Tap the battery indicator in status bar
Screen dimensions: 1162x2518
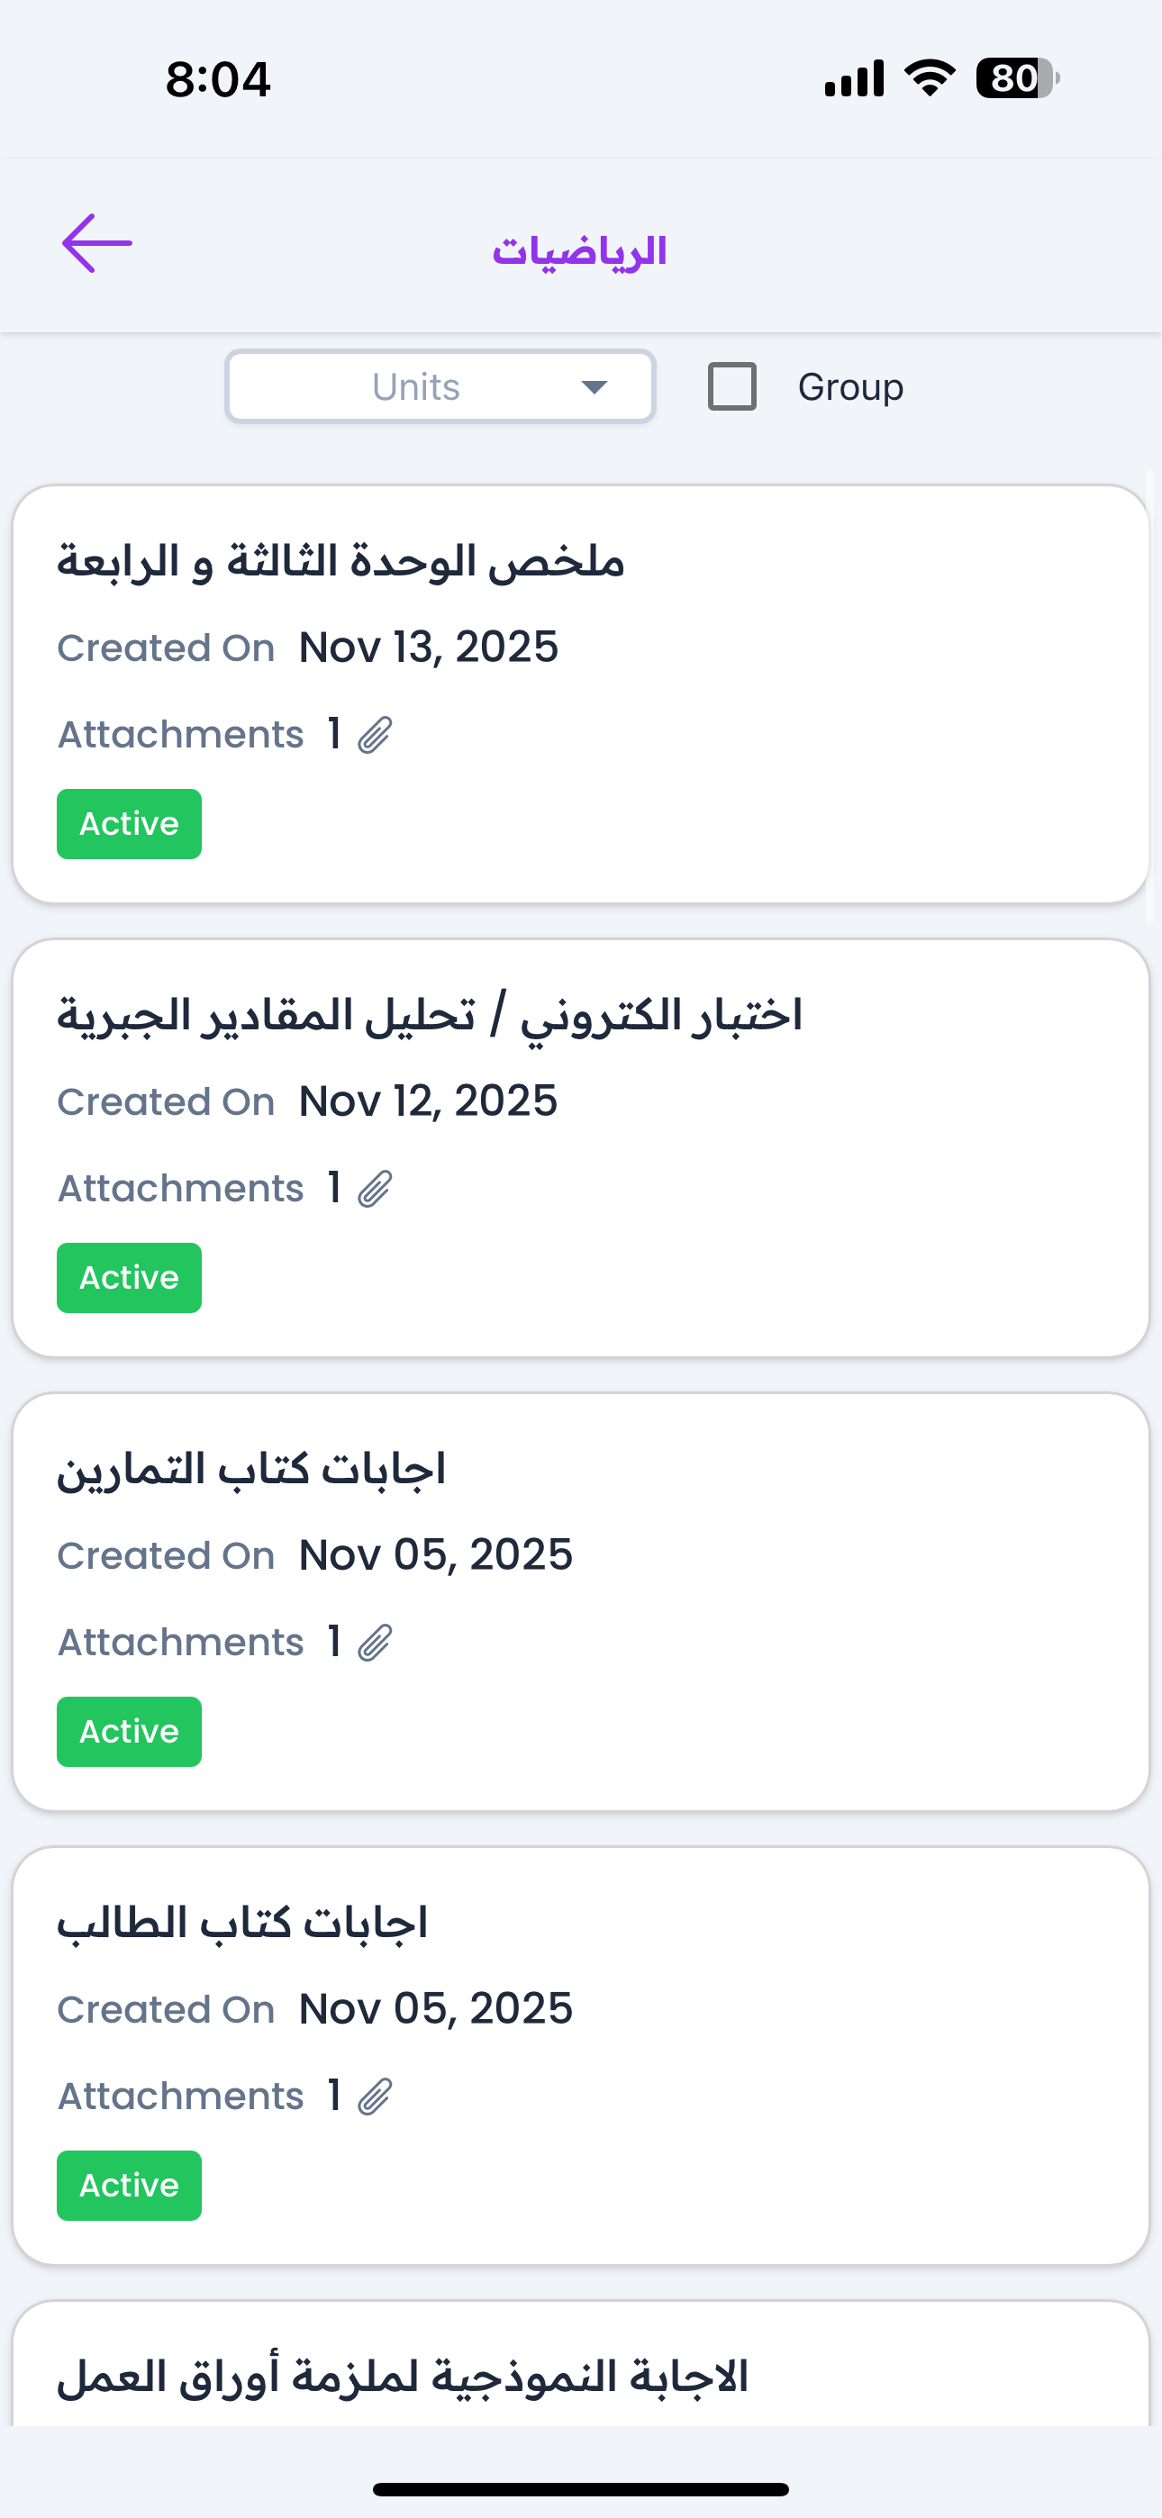coord(1017,78)
